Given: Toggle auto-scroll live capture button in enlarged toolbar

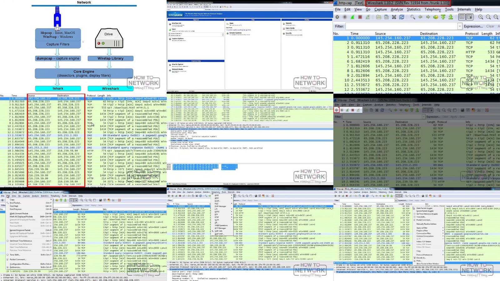Looking at the screenshot, I should click(x=469, y=17).
